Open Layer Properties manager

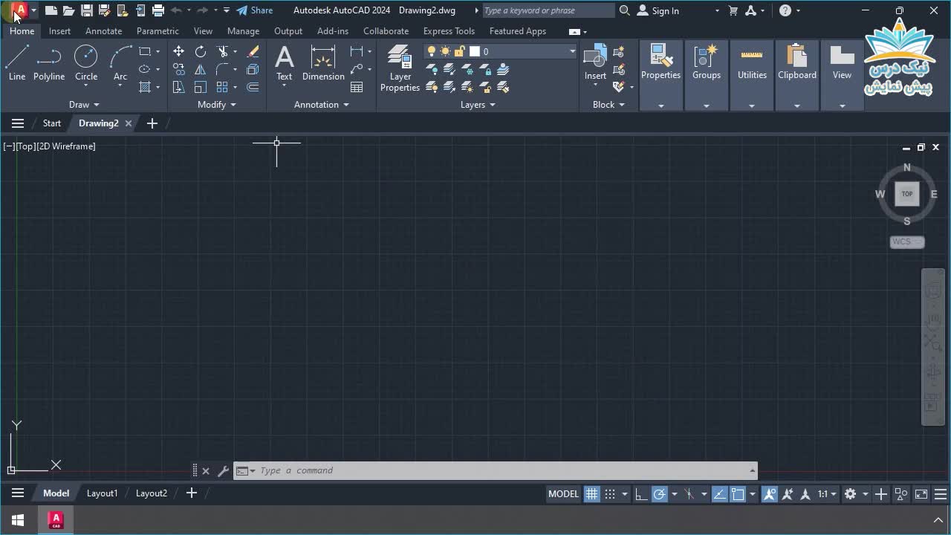tap(400, 68)
